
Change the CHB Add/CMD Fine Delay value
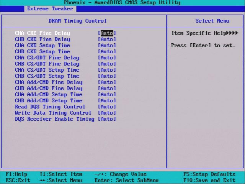point(107,89)
